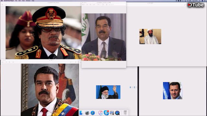Click Share icon in bottom-left Preview window
Image resolution: width=207 pixels, height=116 pixels.
point(13,62)
